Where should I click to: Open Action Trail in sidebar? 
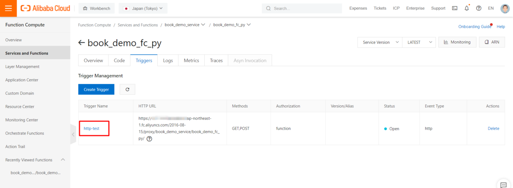coord(35,147)
